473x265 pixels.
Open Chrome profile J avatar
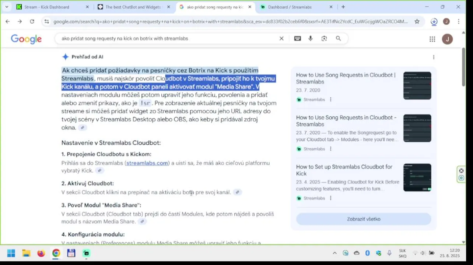[x=446, y=21]
